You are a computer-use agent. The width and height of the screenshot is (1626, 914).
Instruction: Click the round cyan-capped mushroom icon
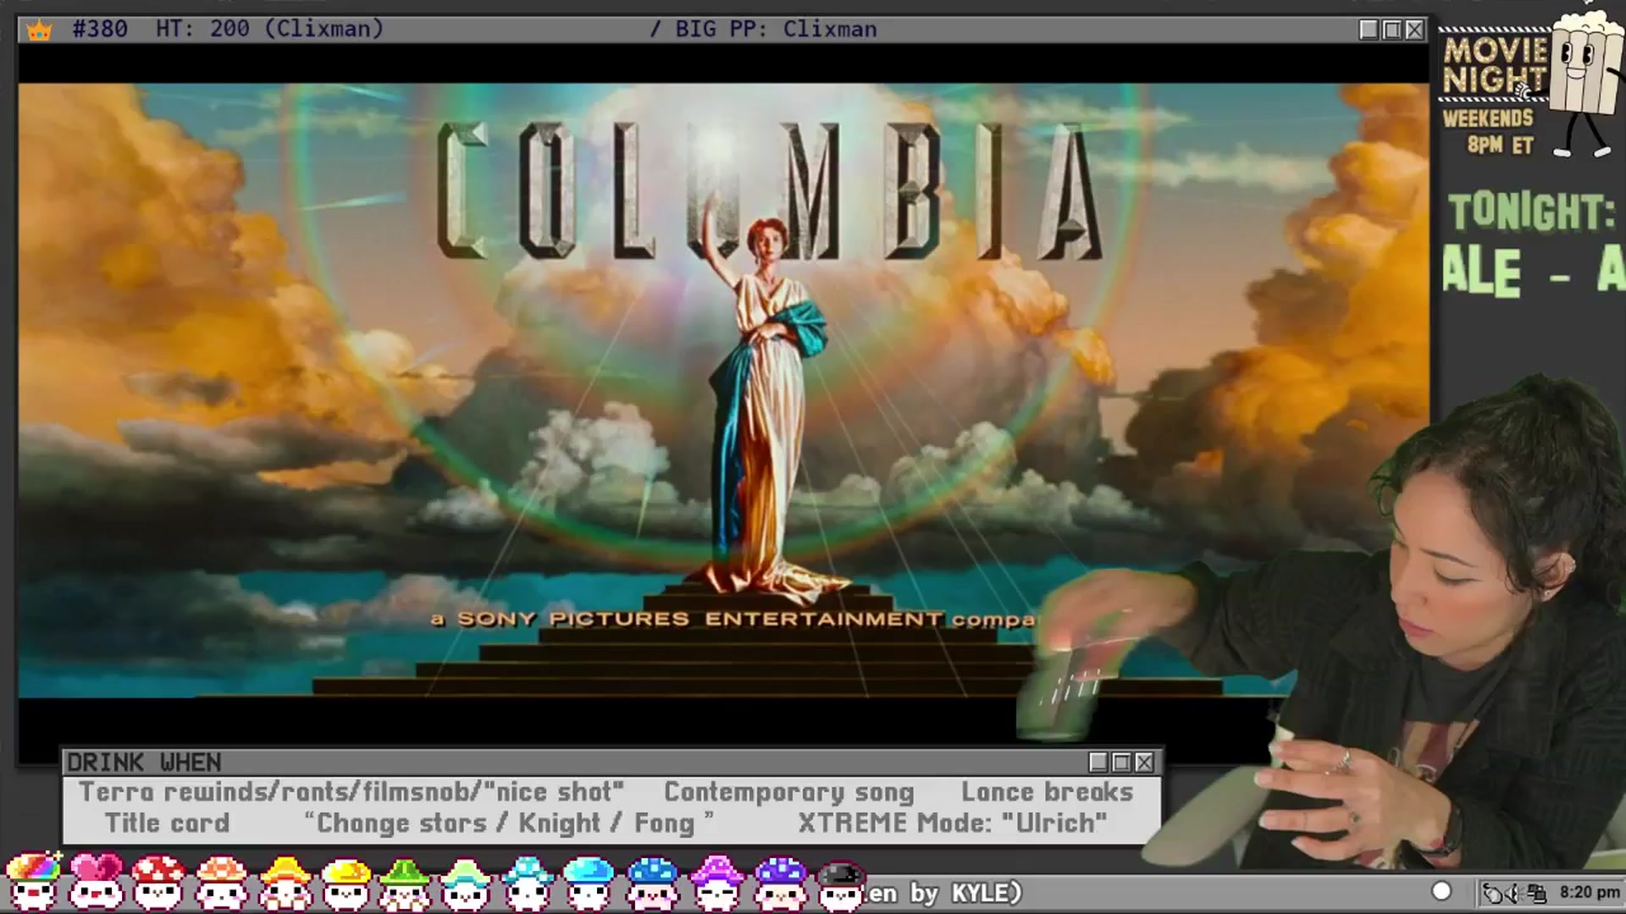[x=589, y=882]
